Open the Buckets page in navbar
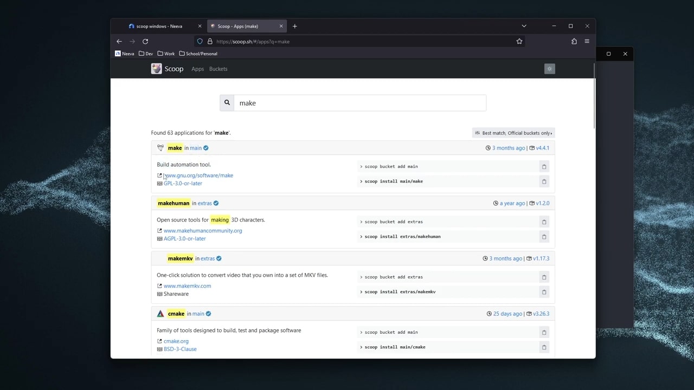Image resolution: width=694 pixels, height=390 pixels. click(218, 69)
